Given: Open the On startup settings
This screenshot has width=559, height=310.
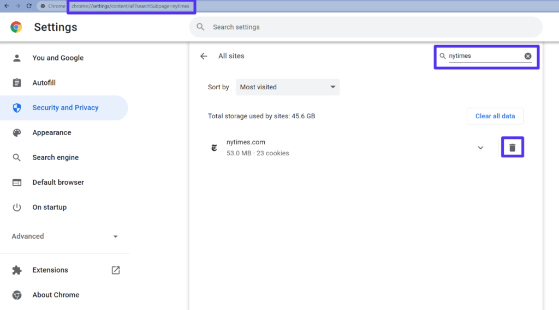Looking at the screenshot, I should tap(64, 208).
